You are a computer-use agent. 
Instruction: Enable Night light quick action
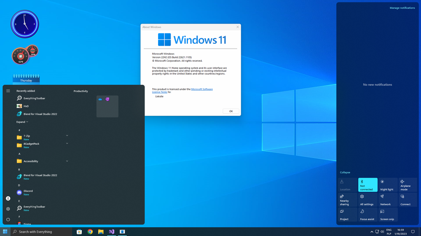pos(388,185)
